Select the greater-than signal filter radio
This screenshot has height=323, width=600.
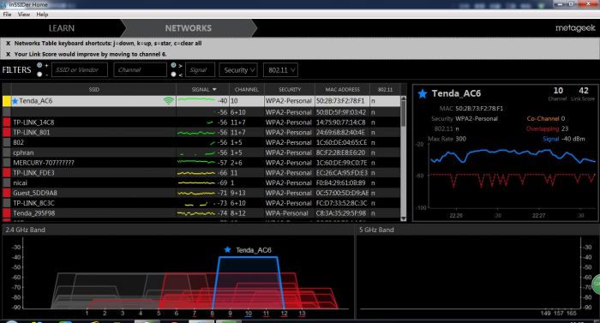173,65
